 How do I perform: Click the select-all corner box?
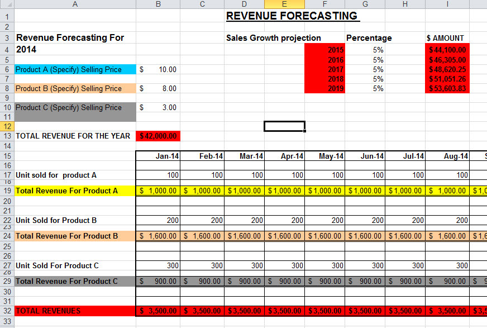(7, 4)
